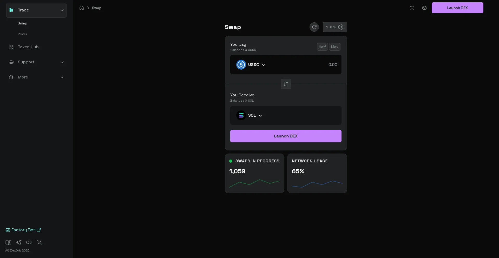This screenshot has width=499, height=258.
Task: Click the Swap panel heading
Action: coord(233,27)
